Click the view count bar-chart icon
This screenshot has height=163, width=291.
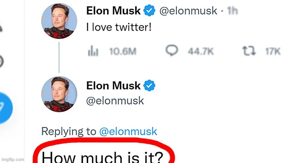(93, 52)
